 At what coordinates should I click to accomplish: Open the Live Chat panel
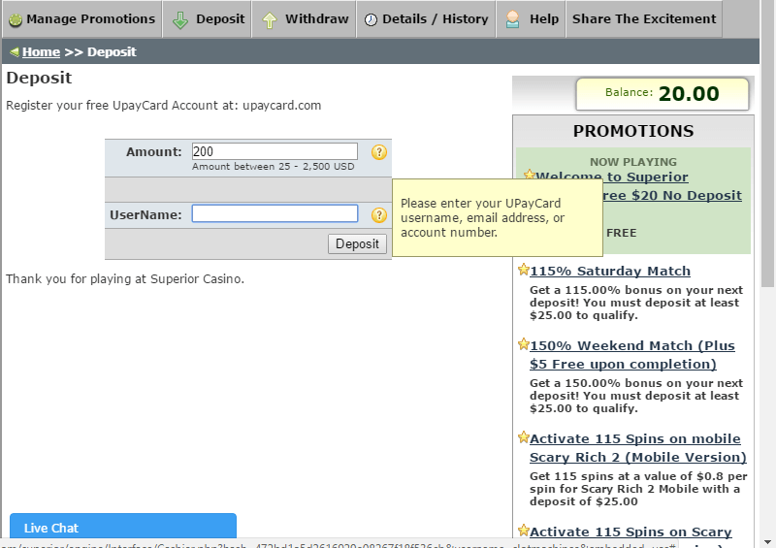(123, 526)
